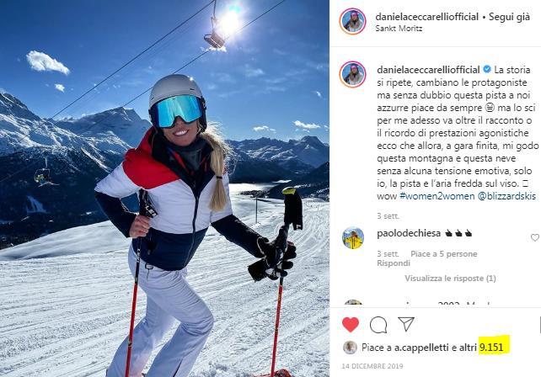The image size is (541, 377).
Task: Open the header profile avatar
Action: [352, 21]
